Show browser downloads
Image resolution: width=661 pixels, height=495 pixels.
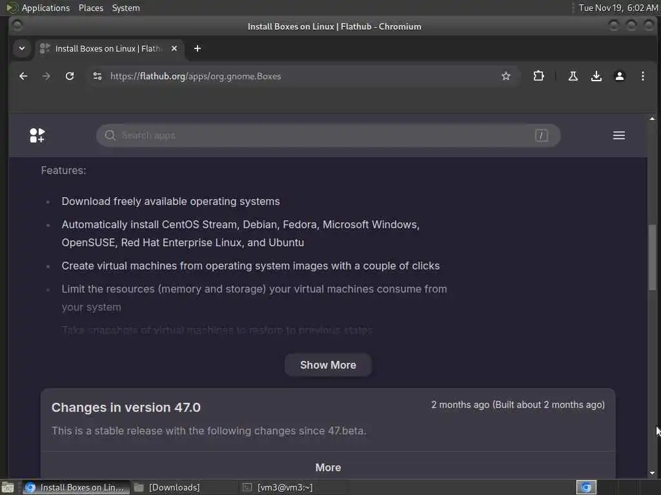[x=596, y=76]
